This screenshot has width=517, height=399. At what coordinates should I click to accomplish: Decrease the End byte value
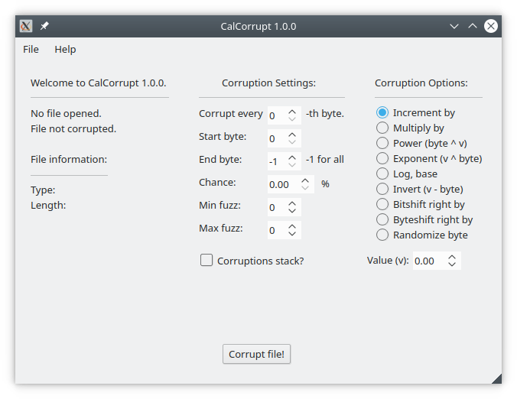tap(292, 165)
